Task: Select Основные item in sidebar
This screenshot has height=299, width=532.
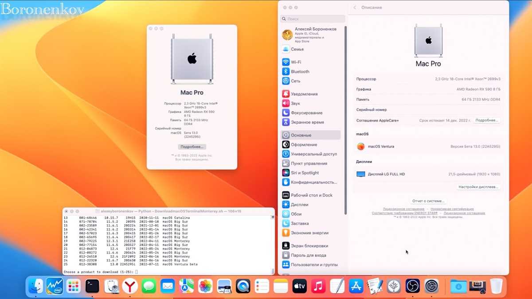Action: click(x=311, y=135)
